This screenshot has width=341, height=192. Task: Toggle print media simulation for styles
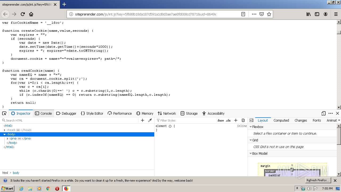click(x=243, y=120)
